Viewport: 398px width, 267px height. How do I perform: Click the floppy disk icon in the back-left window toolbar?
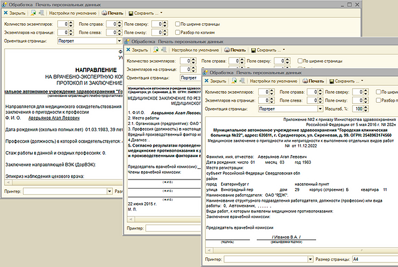131,12
